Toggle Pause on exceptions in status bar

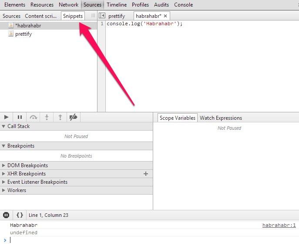[6, 215]
